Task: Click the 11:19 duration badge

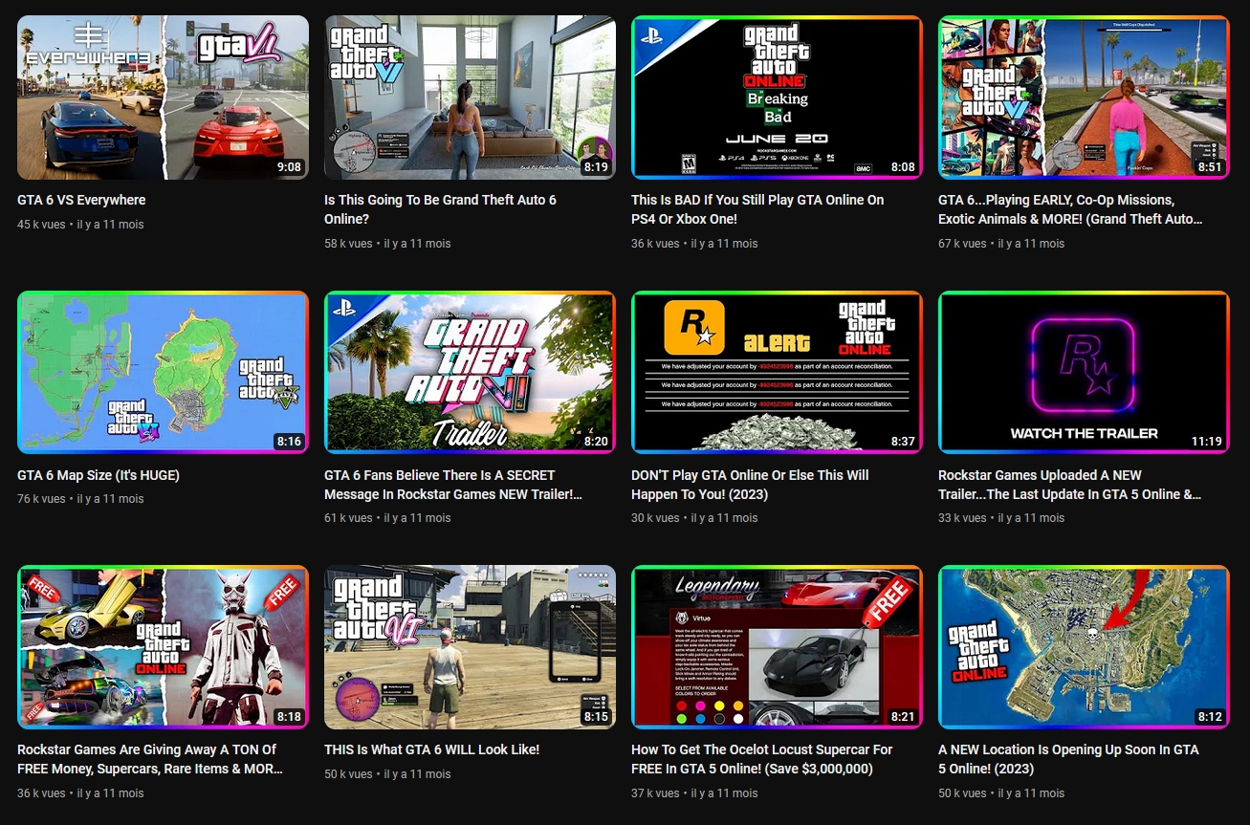Action: (x=1207, y=442)
